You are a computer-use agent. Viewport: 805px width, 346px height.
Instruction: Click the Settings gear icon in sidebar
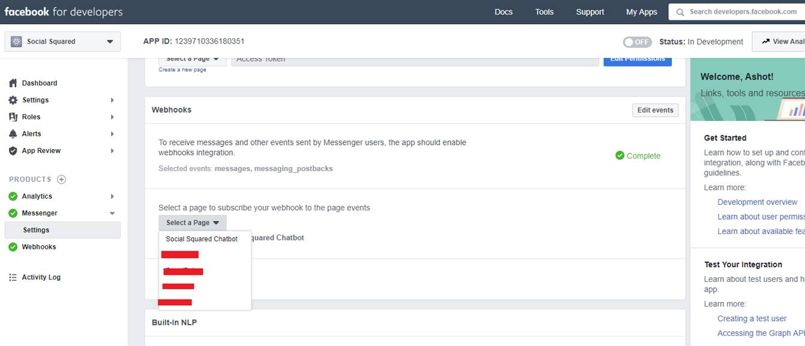13,100
